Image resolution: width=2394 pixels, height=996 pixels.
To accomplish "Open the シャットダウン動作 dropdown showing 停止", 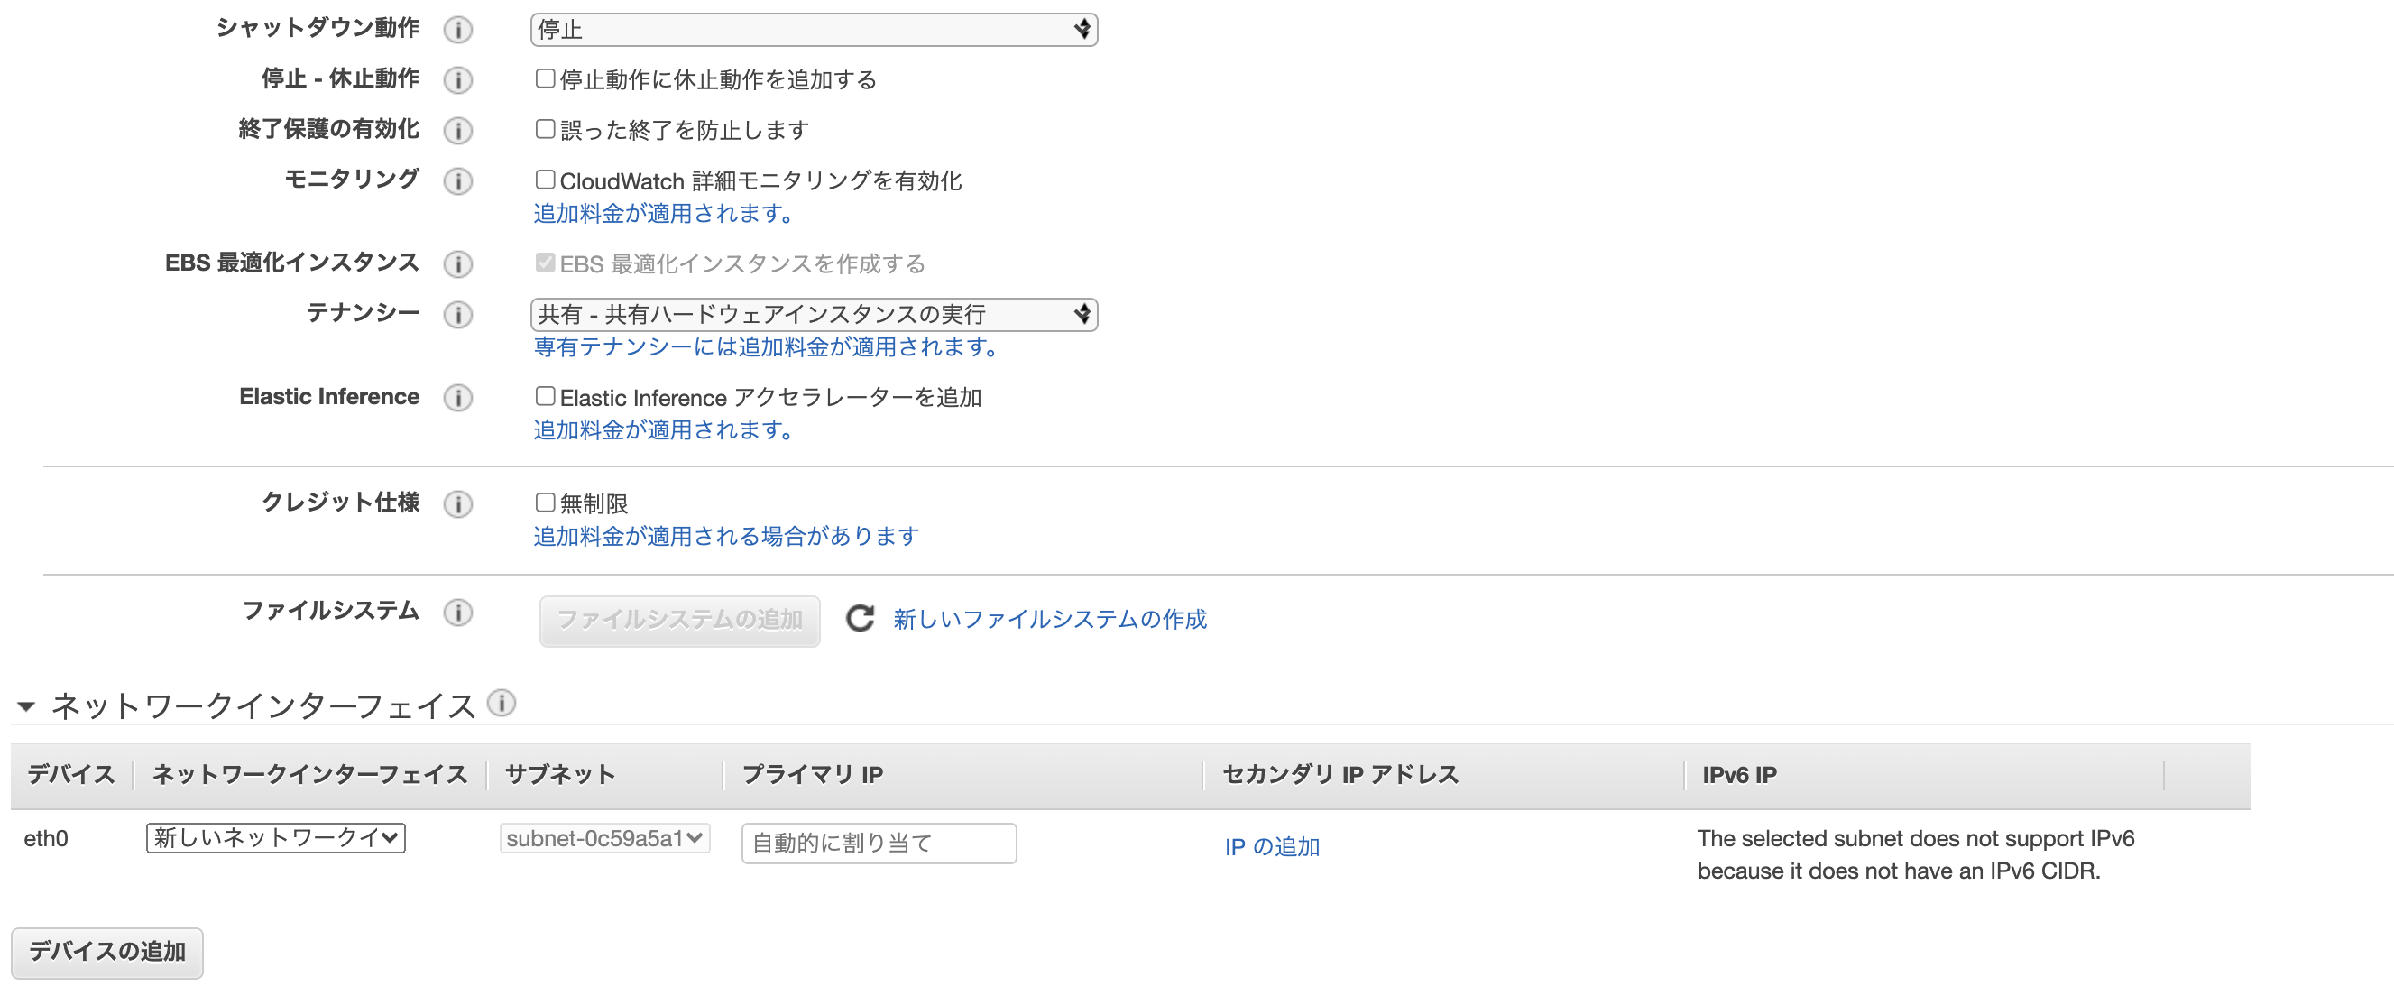I will pyautogui.click(x=813, y=30).
